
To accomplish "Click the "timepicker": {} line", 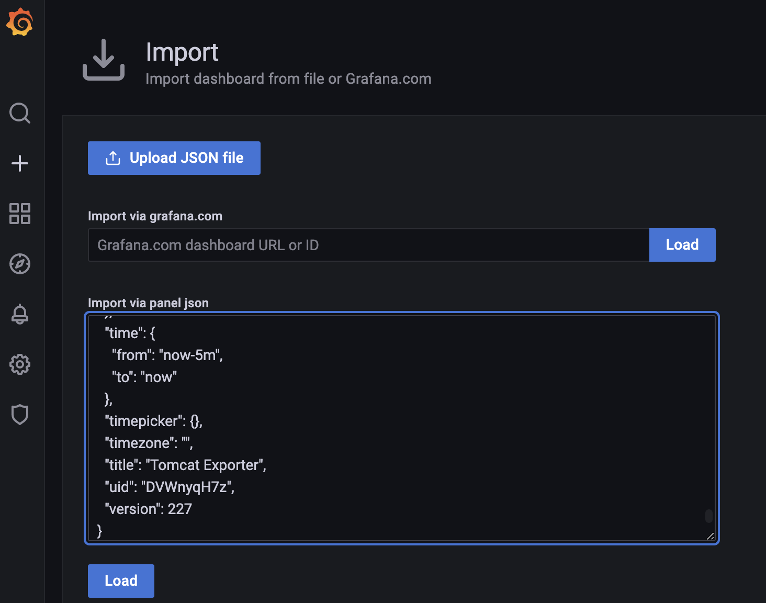I will 154,421.
